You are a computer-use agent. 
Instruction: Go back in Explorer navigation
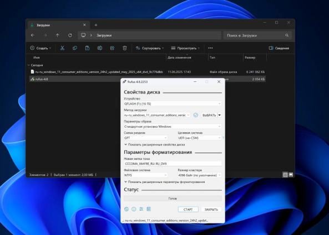33,35
